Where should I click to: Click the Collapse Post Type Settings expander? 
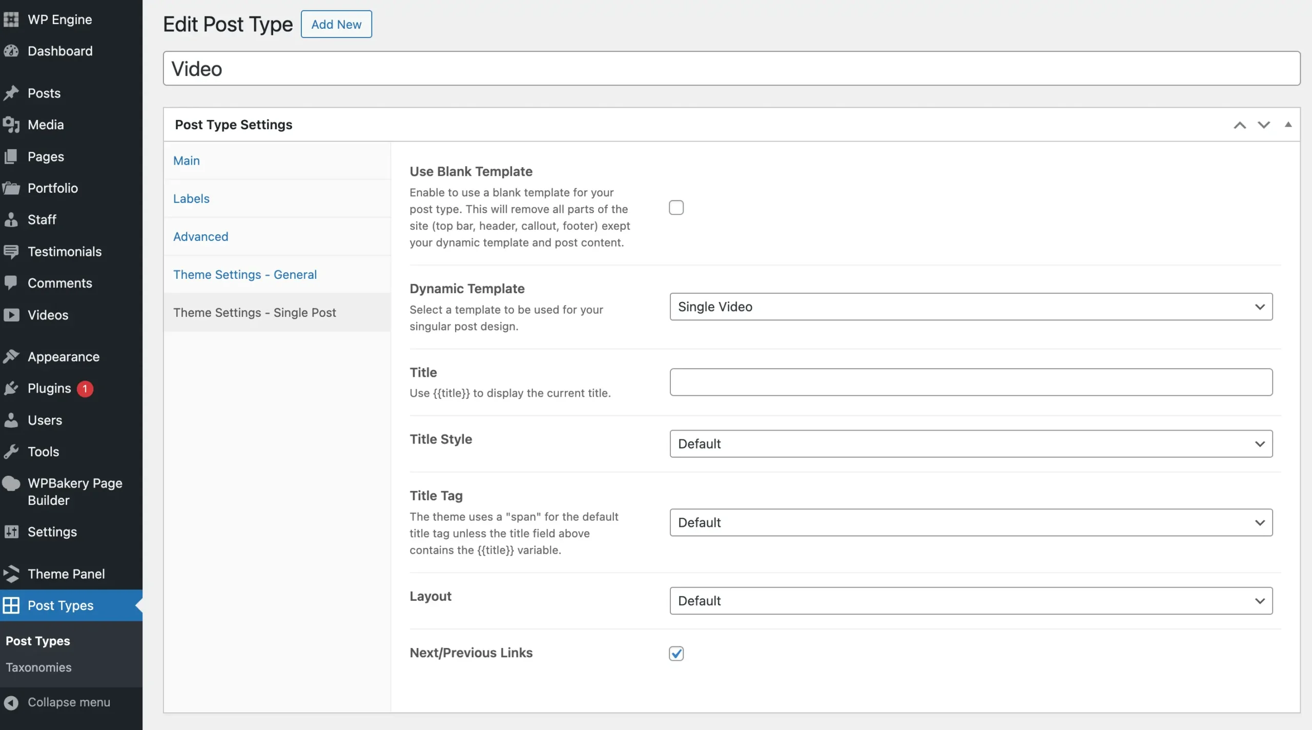coord(1288,124)
